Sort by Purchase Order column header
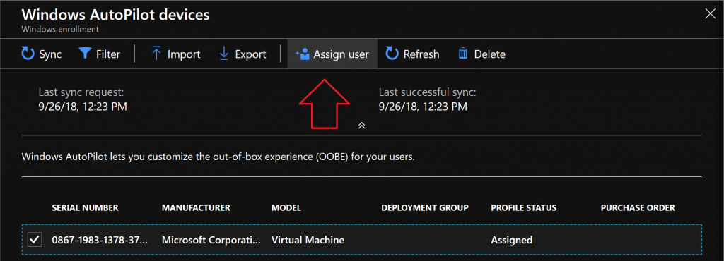This screenshot has width=724, height=261. pyautogui.click(x=638, y=208)
